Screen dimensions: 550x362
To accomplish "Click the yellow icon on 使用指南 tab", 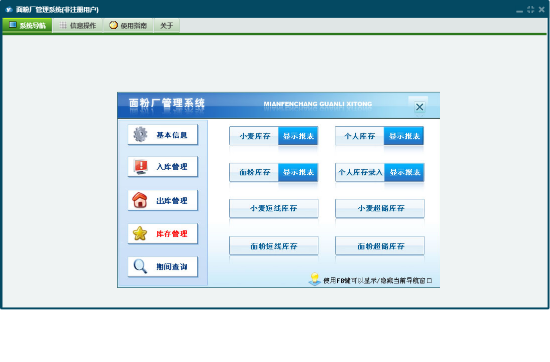I will [113, 25].
